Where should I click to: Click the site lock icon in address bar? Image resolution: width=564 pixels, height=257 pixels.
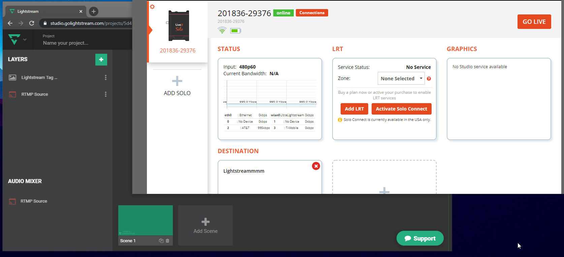tap(45, 23)
